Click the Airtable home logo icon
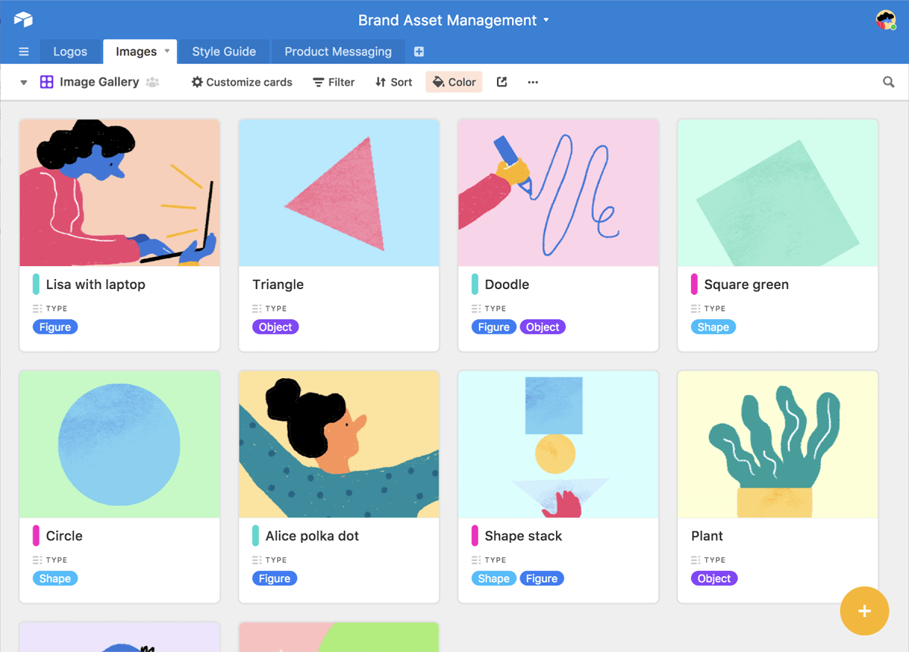Viewport: 909px width, 652px height. 23,20
